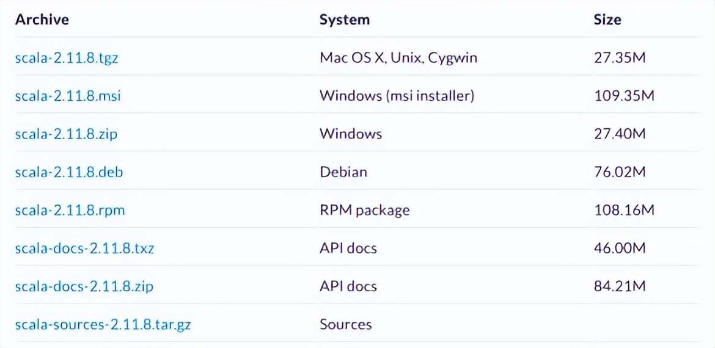
Task: Download the scala-2.11.8.rpm package
Action: pos(70,211)
